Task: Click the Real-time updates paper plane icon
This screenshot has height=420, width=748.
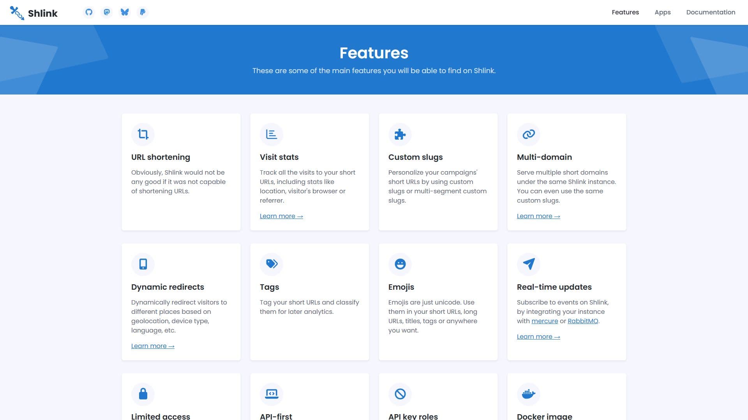Action: pyautogui.click(x=529, y=264)
